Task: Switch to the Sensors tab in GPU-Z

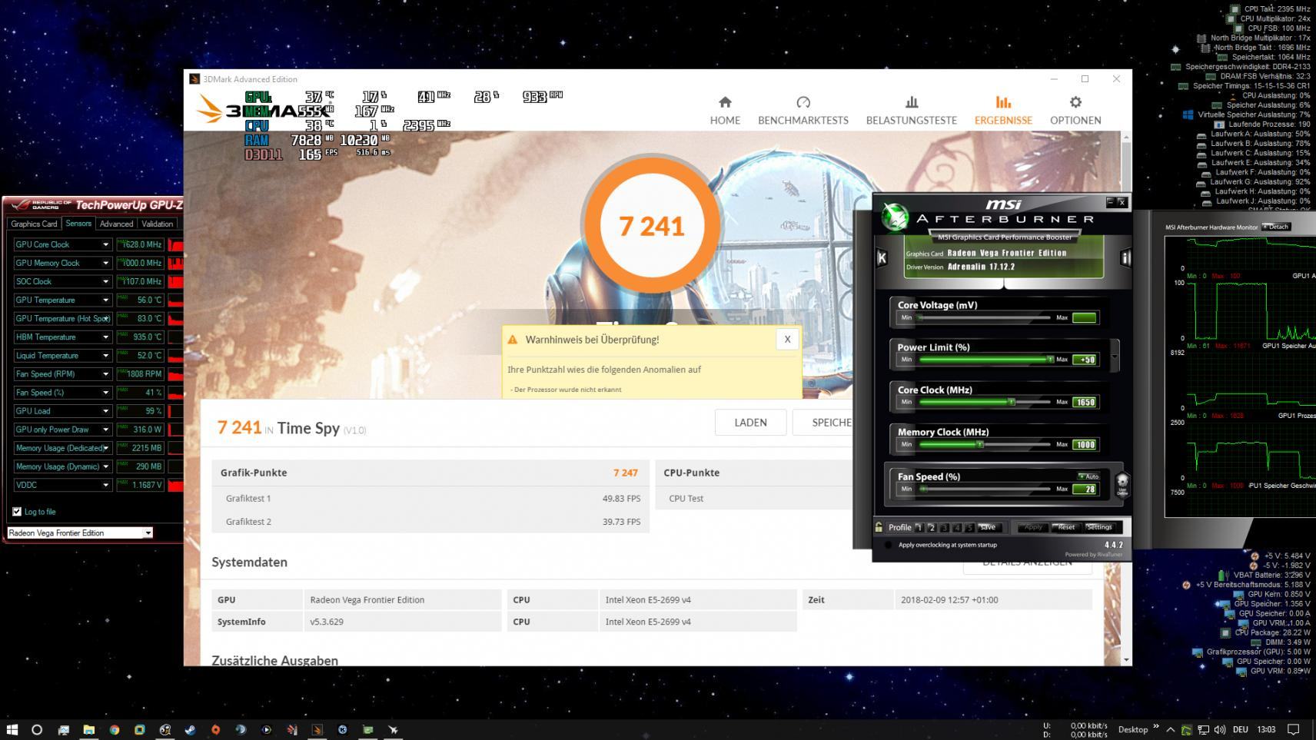Action: pyautogui.click(x=78, y=224)
